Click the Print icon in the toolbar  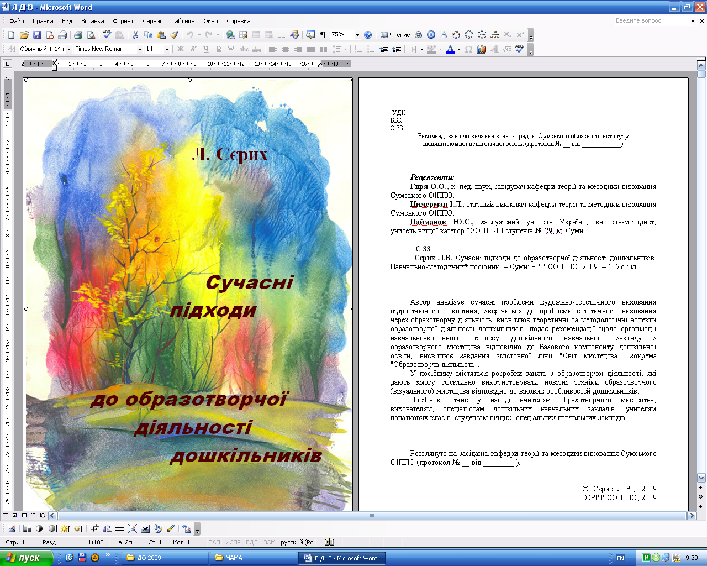pos(78,35)
